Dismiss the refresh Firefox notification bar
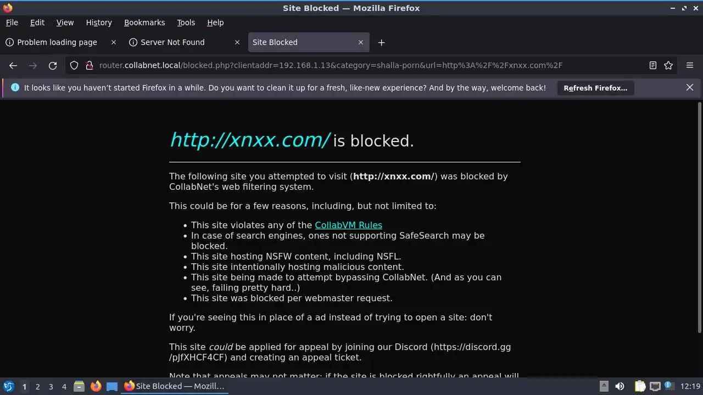This screenshot has width=703, height=395. [x=690, y=87]
